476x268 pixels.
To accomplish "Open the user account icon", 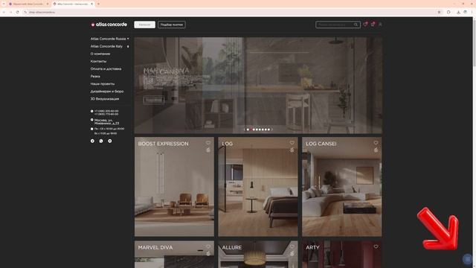I will pyautogui.click(x=380, y=25).
